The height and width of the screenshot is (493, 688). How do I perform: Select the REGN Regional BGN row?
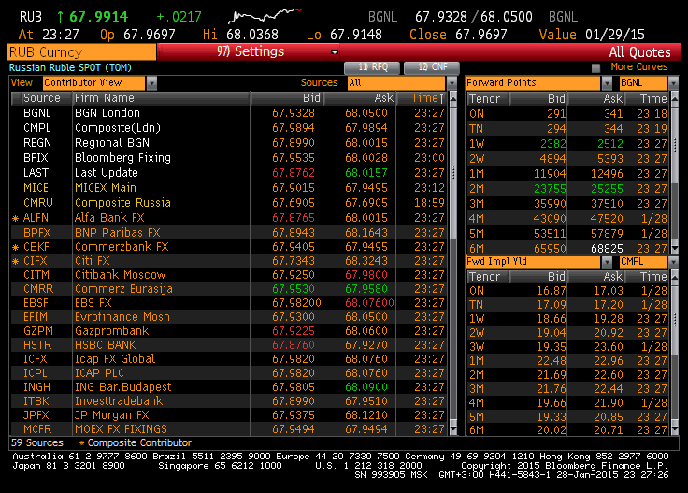point(229,143)
